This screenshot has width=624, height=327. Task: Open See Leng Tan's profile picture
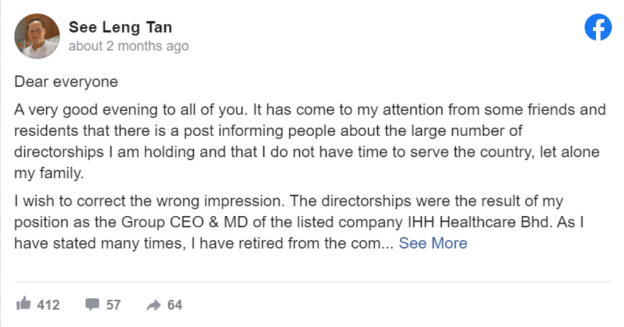(37, 36)
